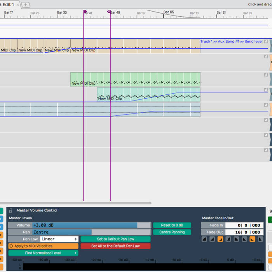Click Set All to the Default Pan Law

pos(115,246)
